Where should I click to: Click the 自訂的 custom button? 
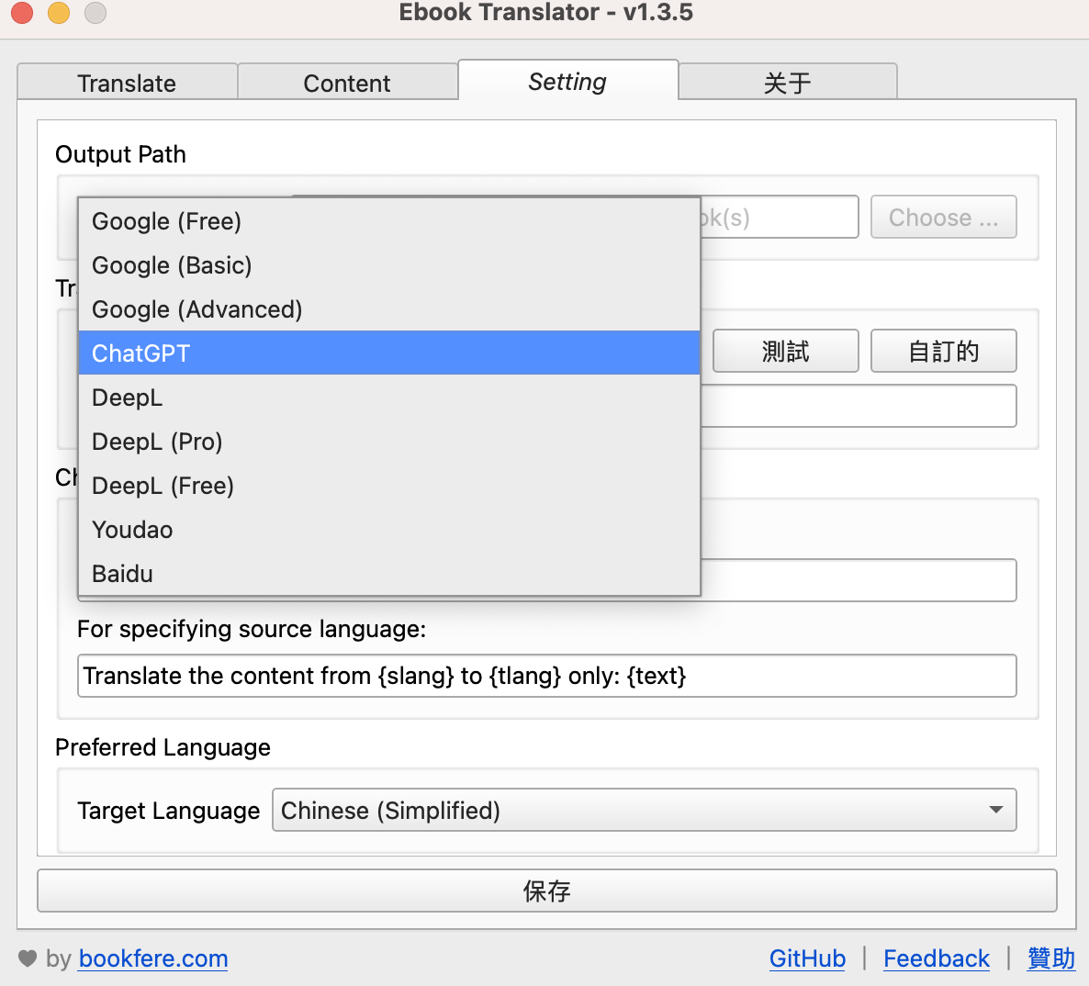coord(943,352)
